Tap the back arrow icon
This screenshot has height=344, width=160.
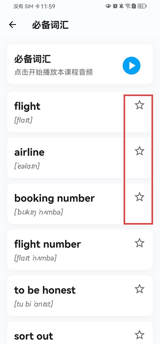pos(12,25)
